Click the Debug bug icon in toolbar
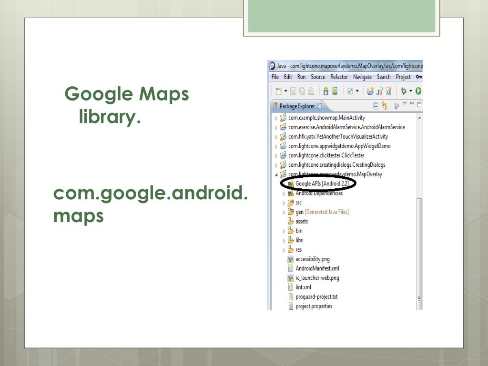Image resolution: width=488 pixels, height=366 pixels. coord(403,91)
